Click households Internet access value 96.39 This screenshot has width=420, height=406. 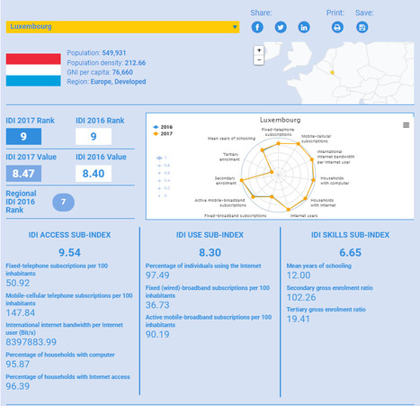pos(18,386)
